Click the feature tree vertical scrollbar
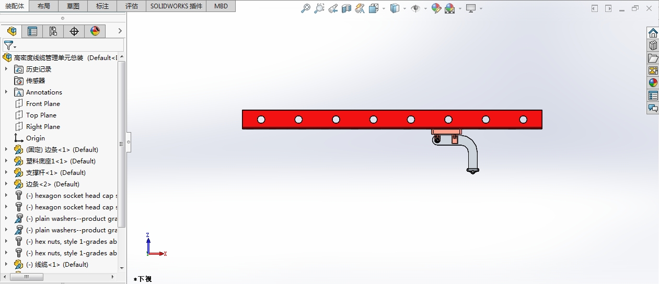 (122, 144)
